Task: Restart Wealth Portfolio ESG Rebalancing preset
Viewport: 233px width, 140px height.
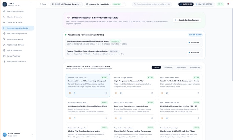Action: point(167,93)
